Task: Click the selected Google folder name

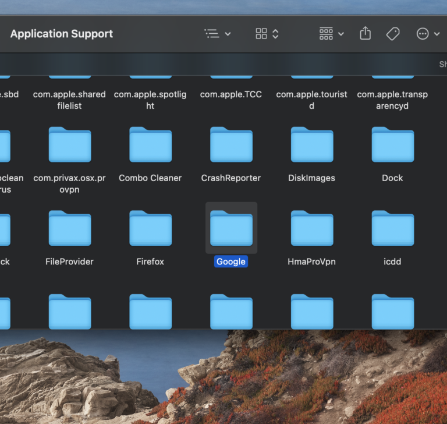Action: point(231,262)
